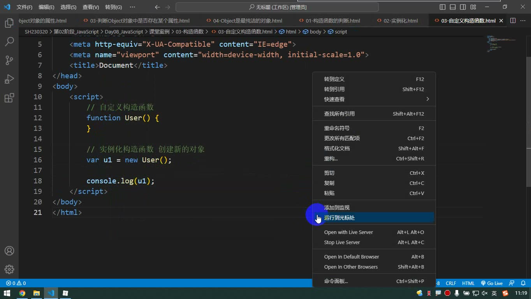Screen dimensions: 531x299
Task: Toggle the primary side bar
Action: click(443, 7)
